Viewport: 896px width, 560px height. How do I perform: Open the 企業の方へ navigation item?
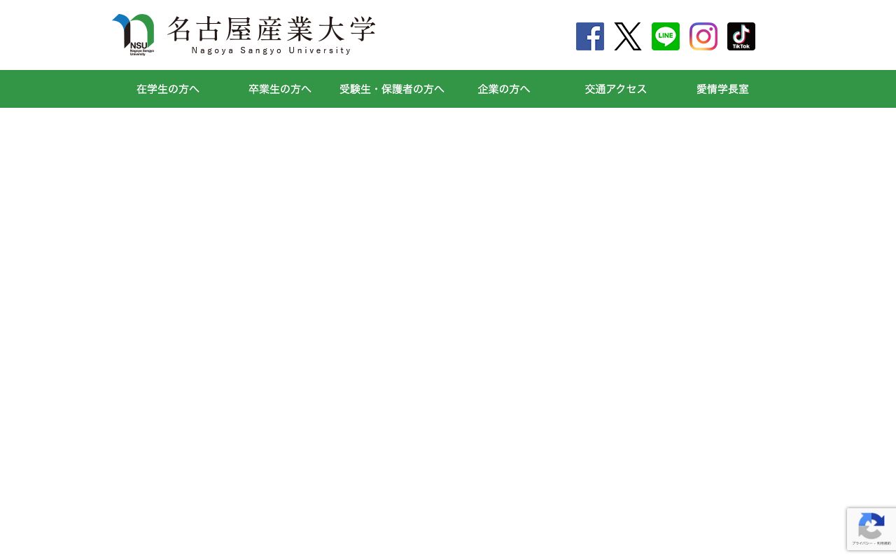click(x=504, y=89)
